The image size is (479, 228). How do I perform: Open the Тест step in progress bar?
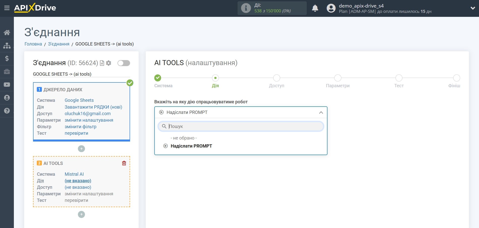(399, 78)
